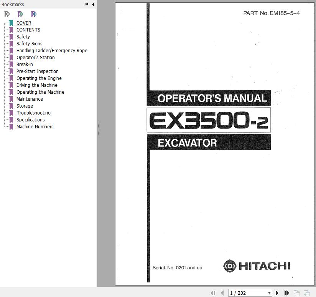The height and width of the screenshot is (297, 316).
Task: Open Driving the Machine bookmark
Action: (x=37, y=85)
